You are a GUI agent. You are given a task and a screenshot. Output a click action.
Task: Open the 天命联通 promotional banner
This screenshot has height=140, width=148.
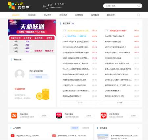coord(32,36)
